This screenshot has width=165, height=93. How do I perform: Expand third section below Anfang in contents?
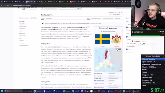pyautogui.click(x=18, y=28)
